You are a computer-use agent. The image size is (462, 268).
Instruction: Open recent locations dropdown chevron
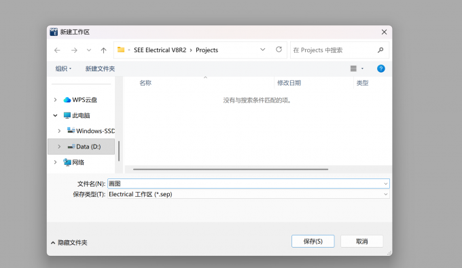[x=89, y=50]
